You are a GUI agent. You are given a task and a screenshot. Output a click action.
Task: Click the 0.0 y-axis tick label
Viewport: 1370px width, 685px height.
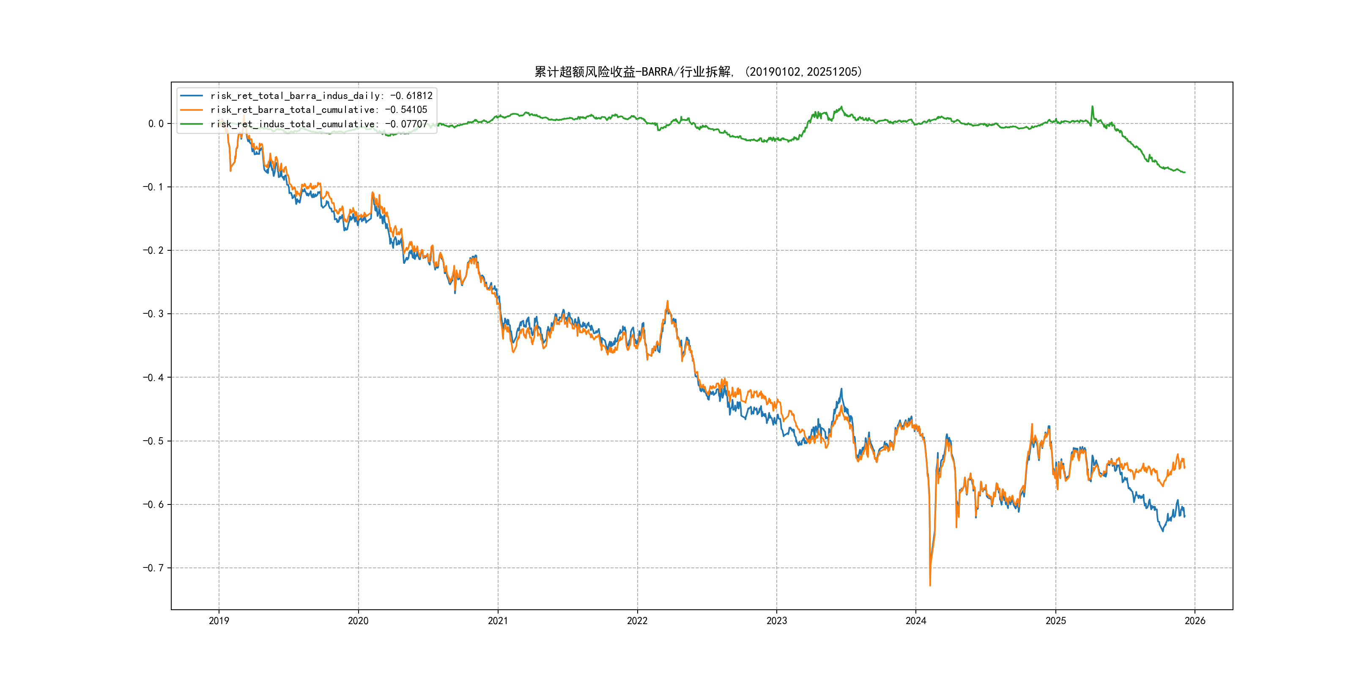(156, 124)
